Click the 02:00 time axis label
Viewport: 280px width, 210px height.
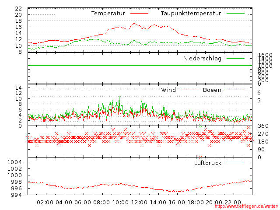[x=45, y=203]
